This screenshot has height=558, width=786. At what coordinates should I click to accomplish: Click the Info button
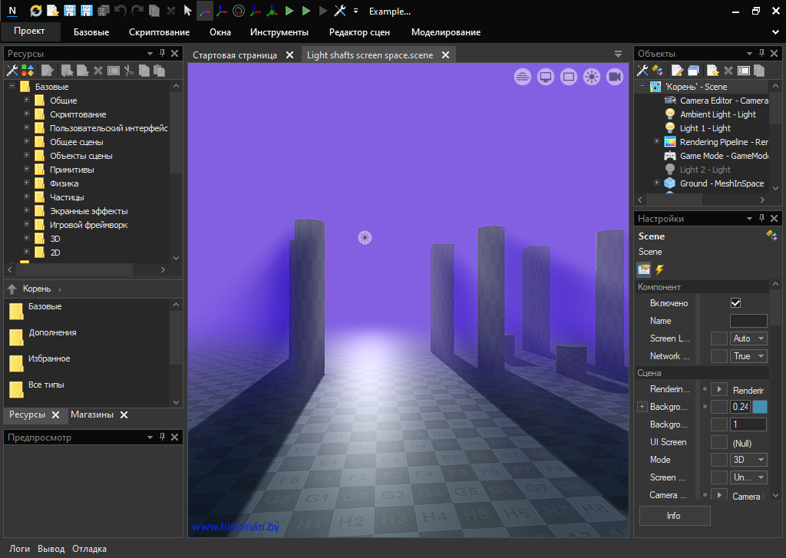(674, 516)
